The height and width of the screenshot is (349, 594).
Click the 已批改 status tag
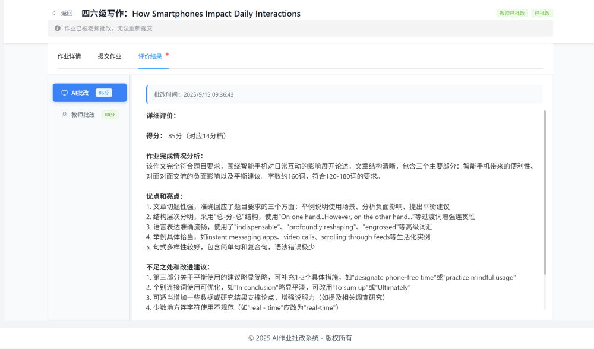coord(542,13)
